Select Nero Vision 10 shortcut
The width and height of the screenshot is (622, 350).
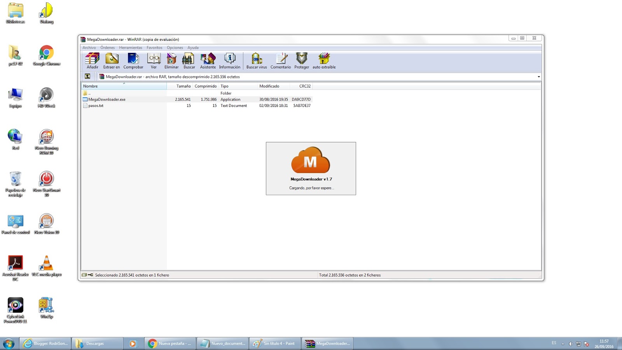[47, 224]
